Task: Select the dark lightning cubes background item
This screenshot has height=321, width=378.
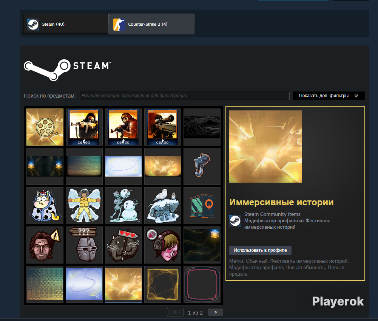Action: [x=45, y=166]
